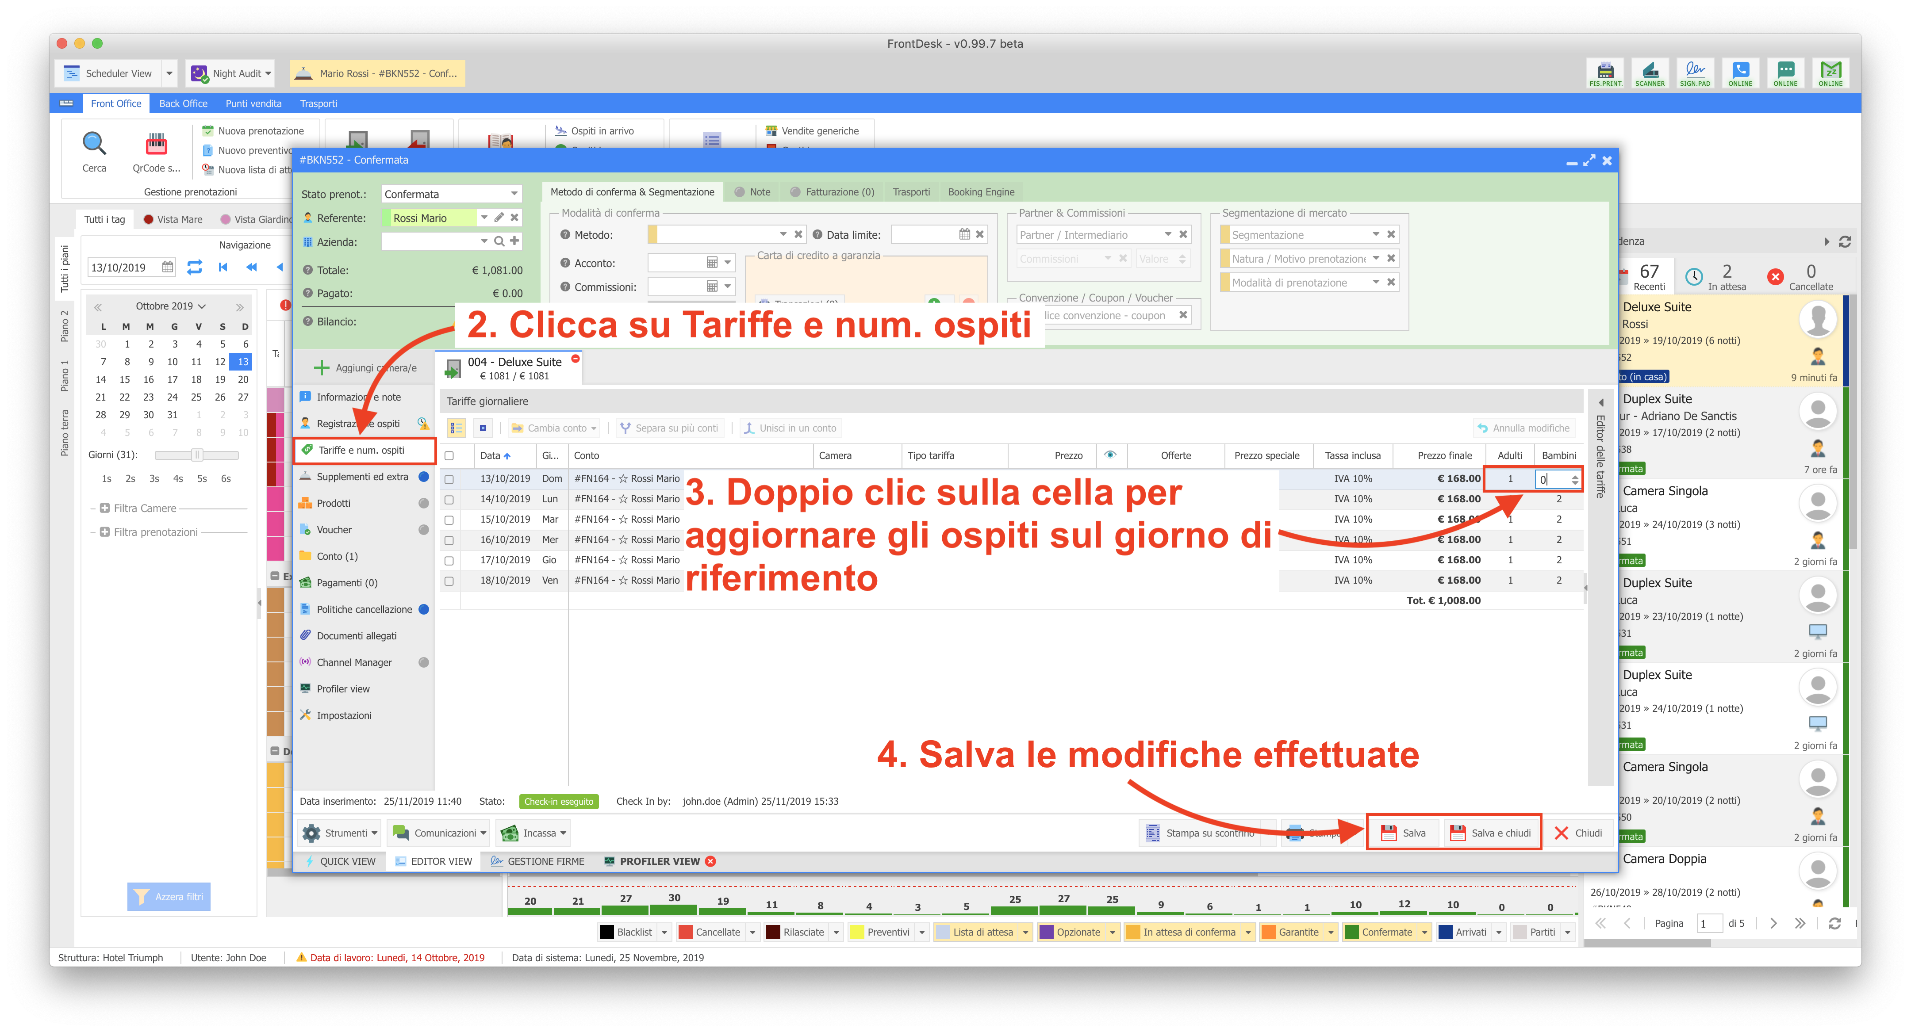Click the Cerca magnifier icon

[94, 144]
